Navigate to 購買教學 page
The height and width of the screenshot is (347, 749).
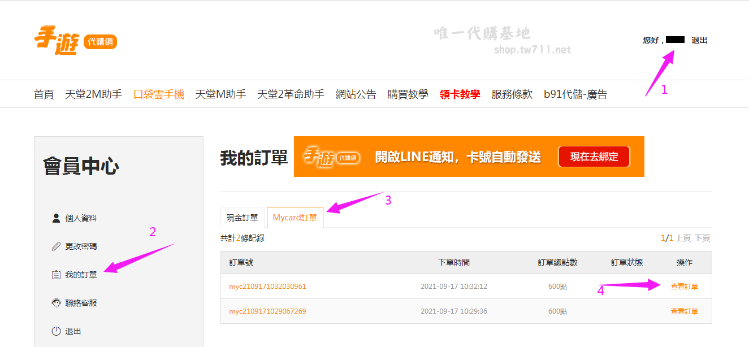pos(408,94)
